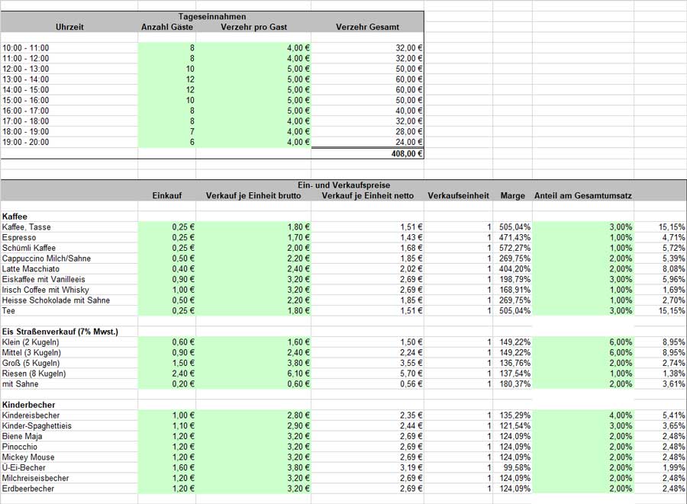Click the Uhrzeit column header
This screenshot has width=687, height=504.
[69, 27]
